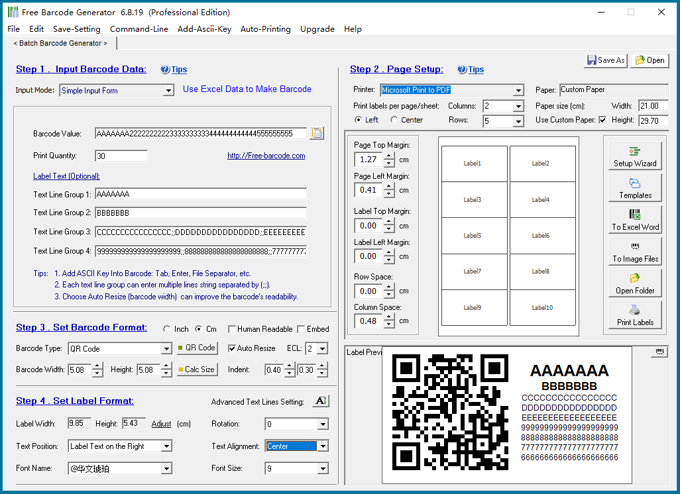680x494 pixels.
Task: Click the Label Text (Optional) link
Action: pos(66,176)
